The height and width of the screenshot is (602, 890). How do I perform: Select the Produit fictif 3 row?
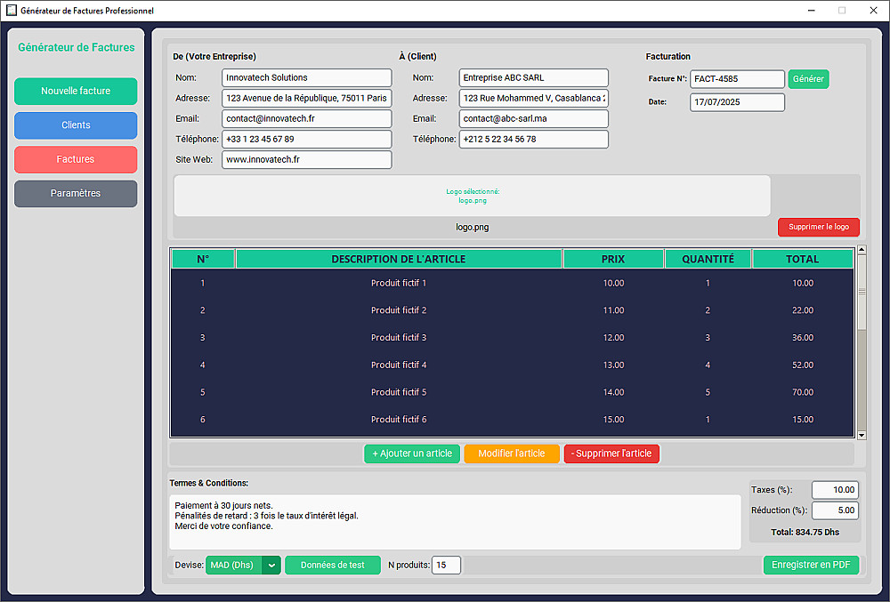pos(512,337)
